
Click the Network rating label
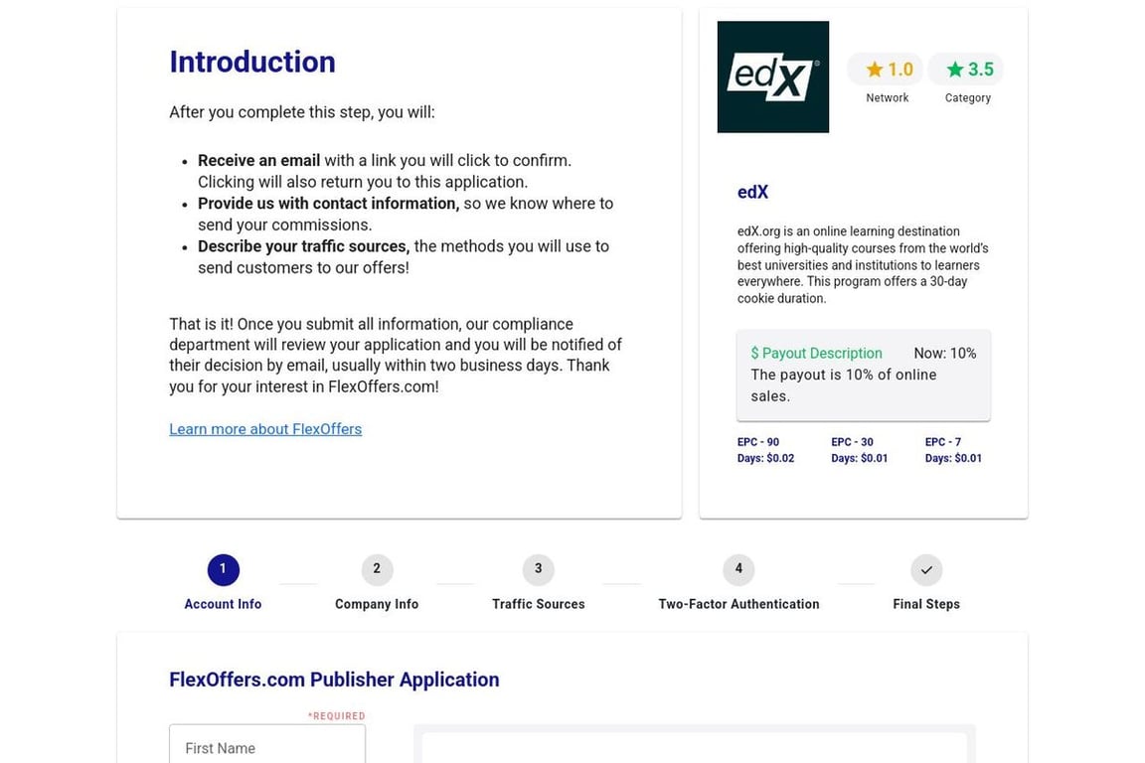point(888,97)
